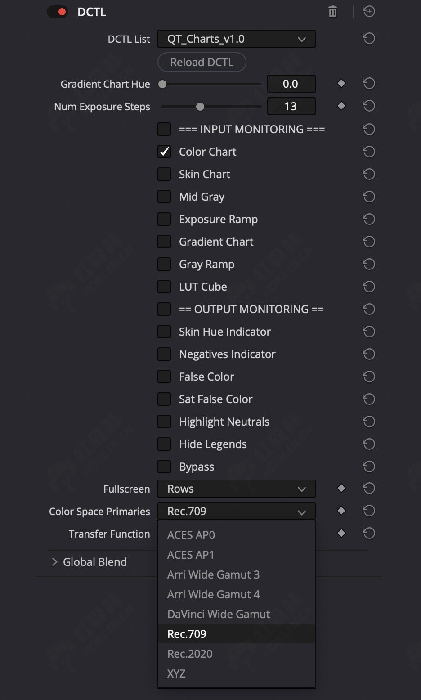Image resolution: width=421 pixels, height=700 pixels.
Task: Enable the Skin Hue Indicator checkbox
Action: pyautogui.click(x=164, y=332)
